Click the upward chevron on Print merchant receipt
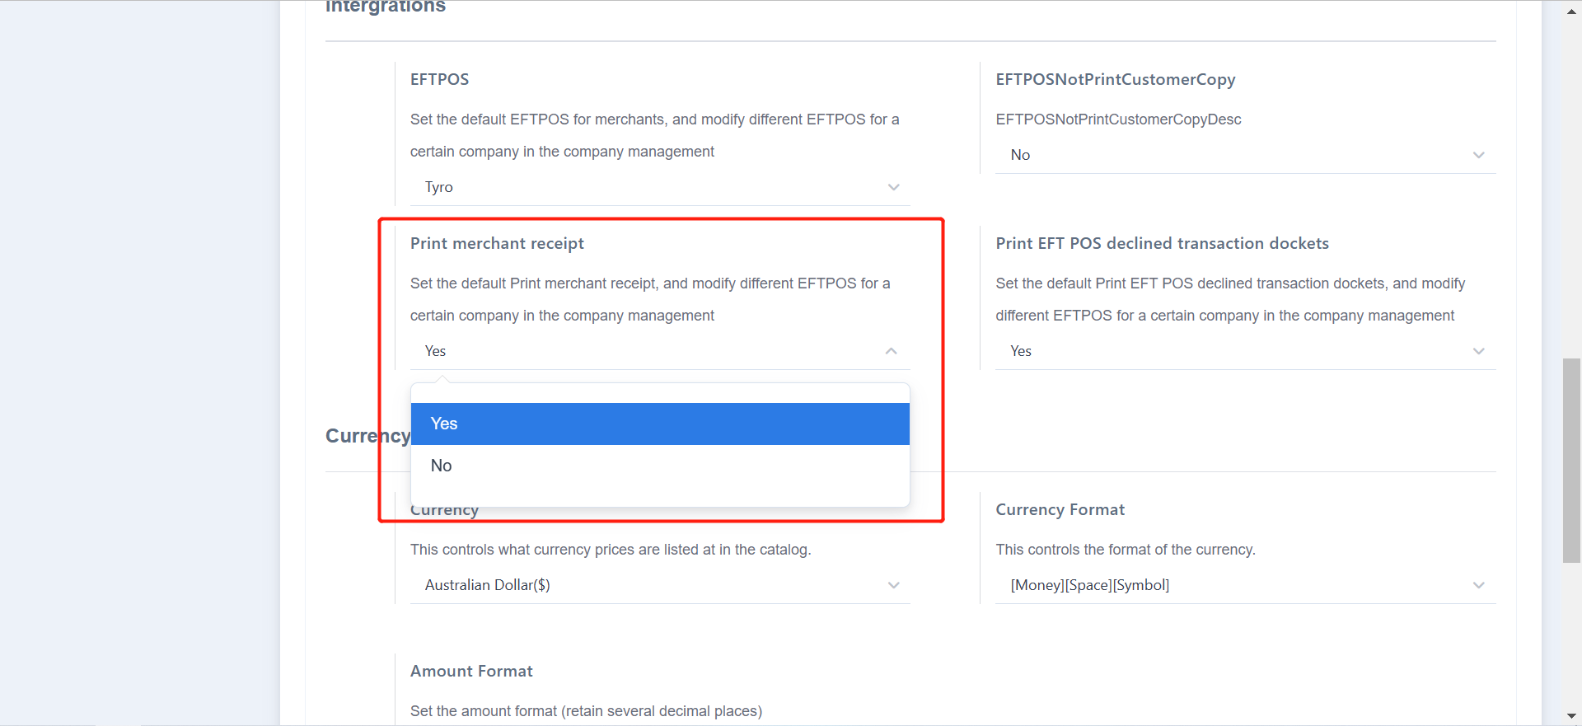The height and width of the screenshot is (726, 1582). pyautogui.click(x=891, y=351)
